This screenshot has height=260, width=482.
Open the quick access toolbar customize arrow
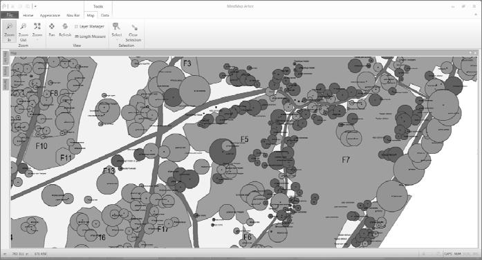35,6
